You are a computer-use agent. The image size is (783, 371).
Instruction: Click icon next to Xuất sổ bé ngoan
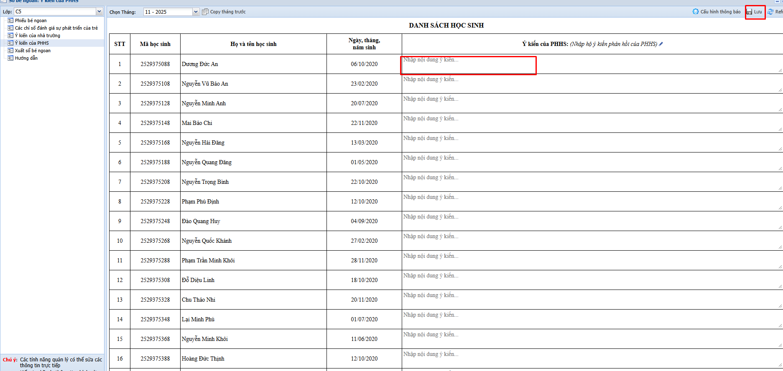pos(10,51)
